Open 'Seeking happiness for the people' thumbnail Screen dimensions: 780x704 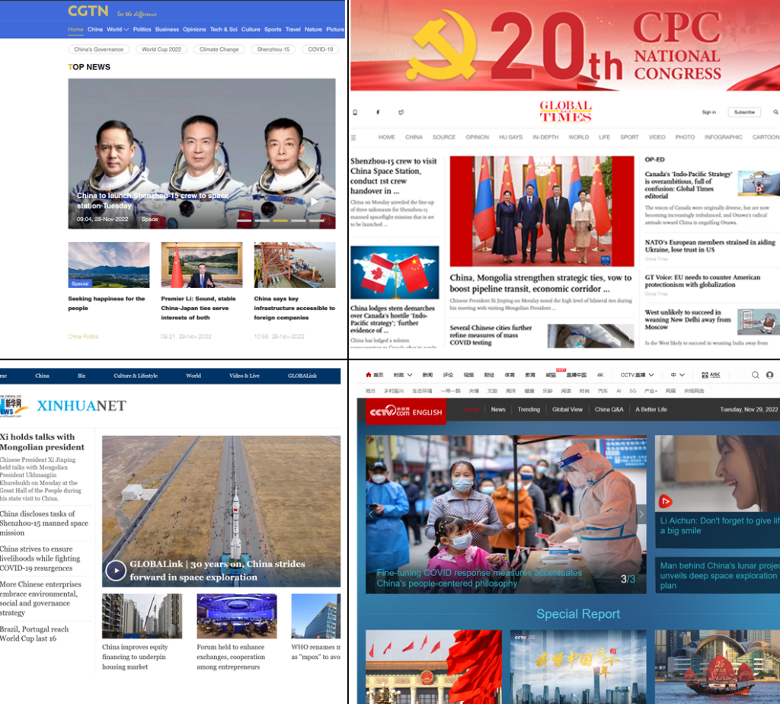(109, 264)
